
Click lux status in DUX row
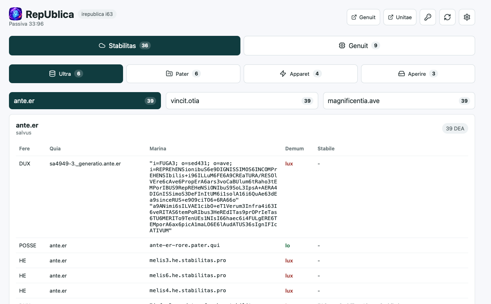click(x=289, y=163)
